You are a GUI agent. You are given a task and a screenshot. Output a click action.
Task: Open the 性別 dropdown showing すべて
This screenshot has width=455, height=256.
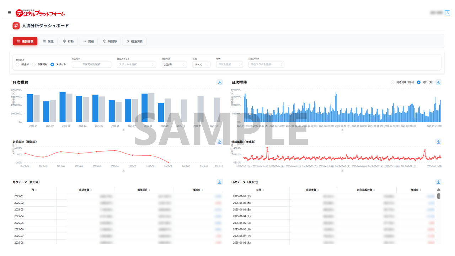pos(201,64)
